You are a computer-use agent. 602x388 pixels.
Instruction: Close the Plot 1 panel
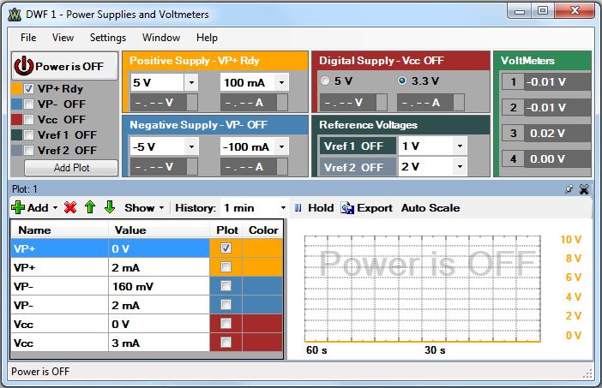tap(584, 189)
